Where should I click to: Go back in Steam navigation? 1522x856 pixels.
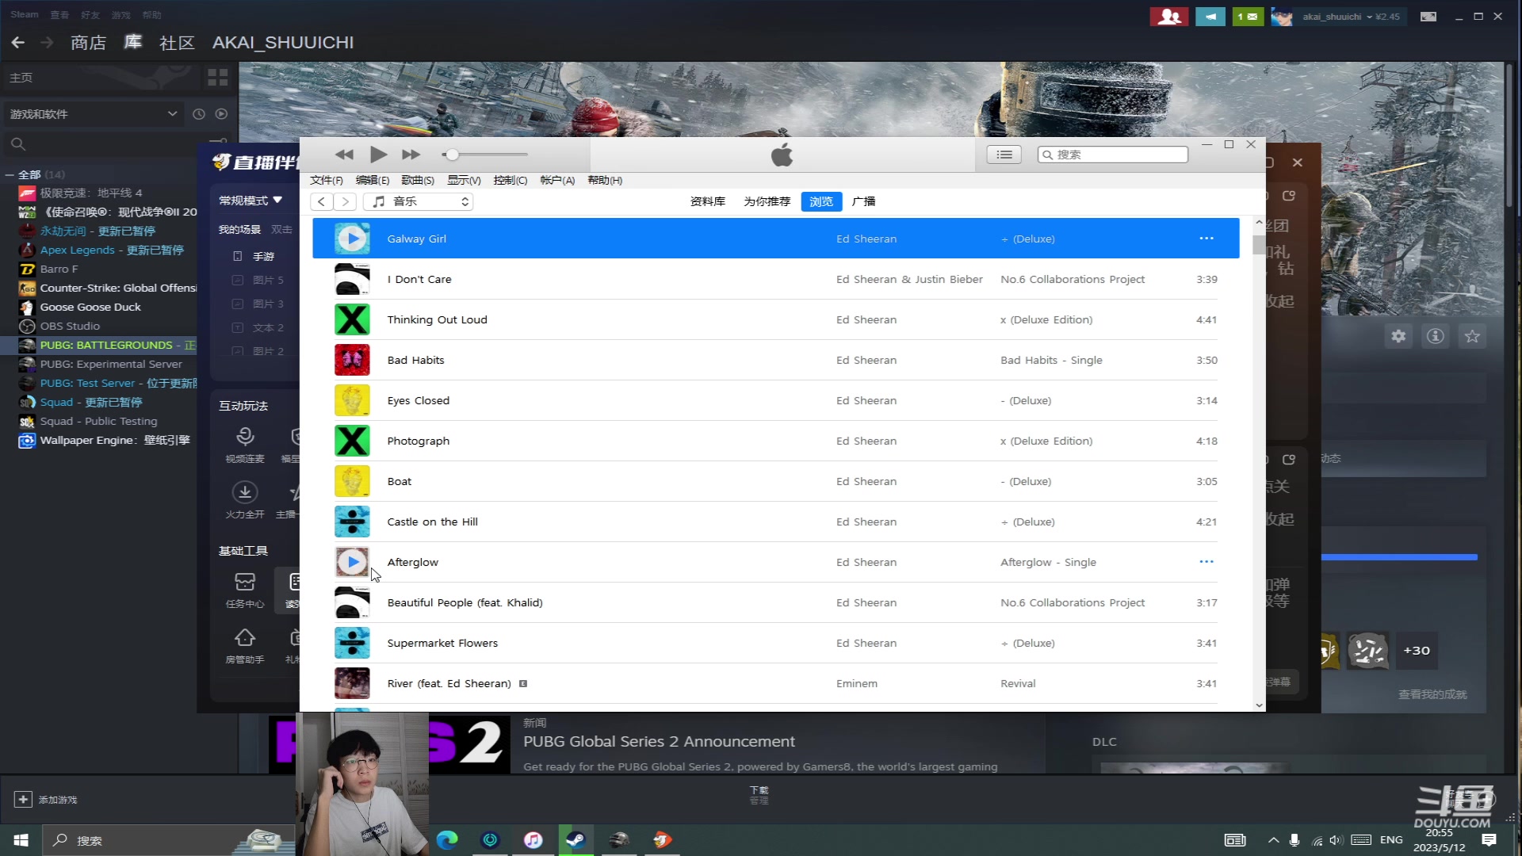pyautogui.click(x=17, y=43)
